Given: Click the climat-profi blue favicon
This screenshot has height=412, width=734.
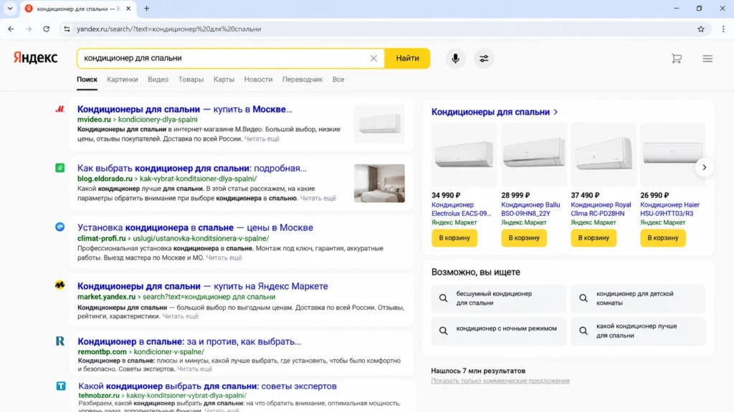Looking at the screenshot, I should point(60,227).
